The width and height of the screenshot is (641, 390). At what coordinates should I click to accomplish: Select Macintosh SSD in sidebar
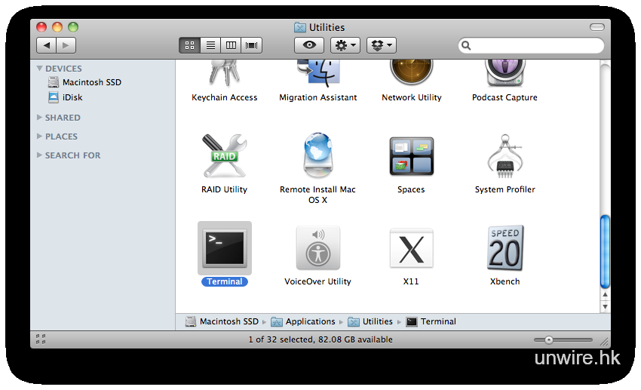(91, 82)
